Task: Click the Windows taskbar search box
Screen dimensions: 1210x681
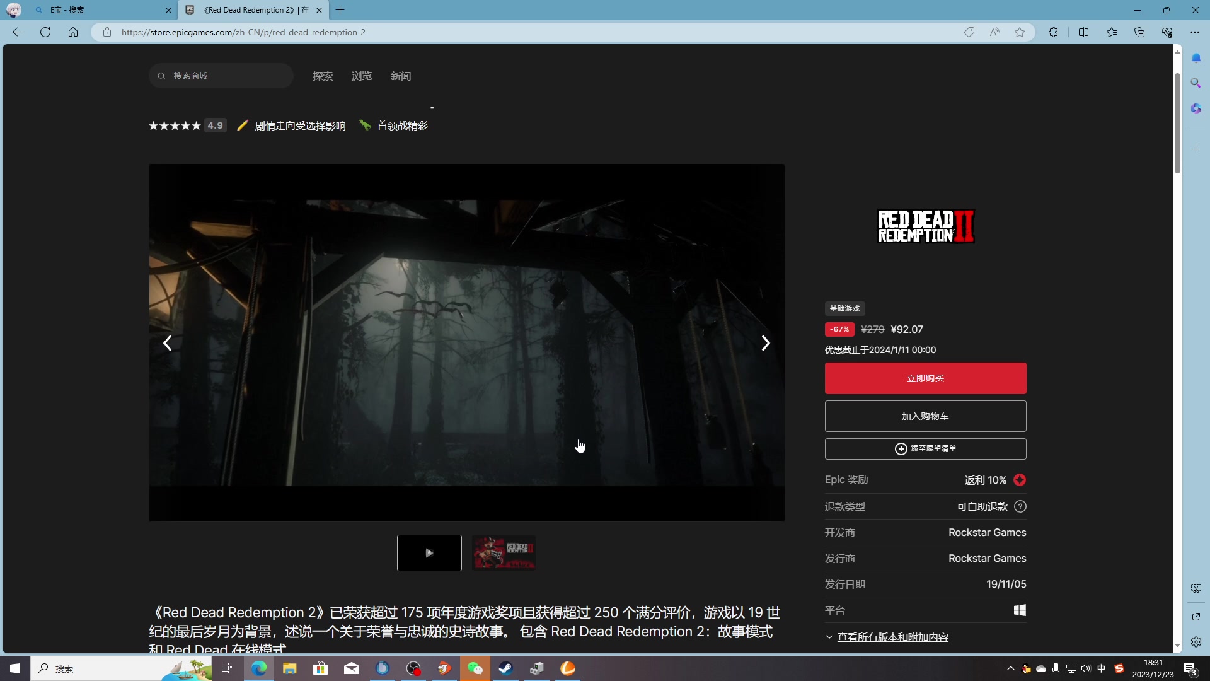Action: tap(121, 668)
